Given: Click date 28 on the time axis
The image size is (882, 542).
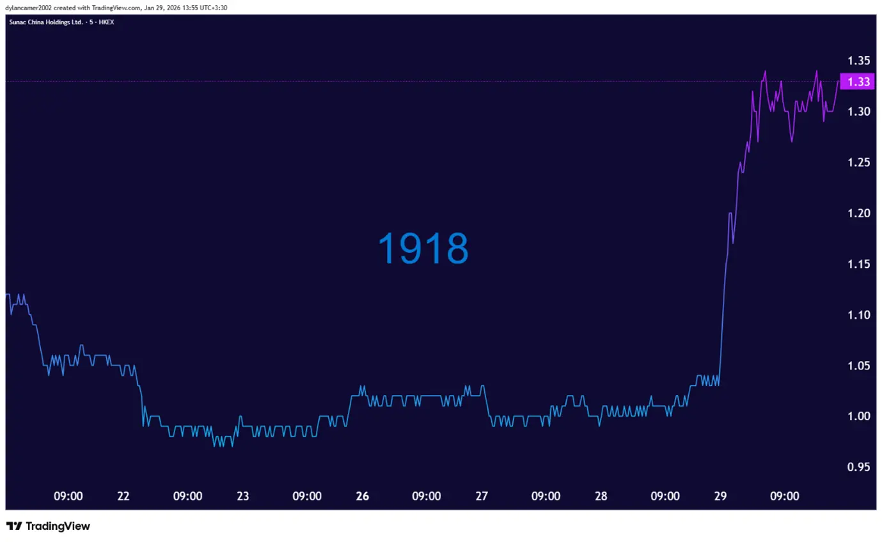Looking at the screenshot, I should pyautogui.click(x=601, y=496).
